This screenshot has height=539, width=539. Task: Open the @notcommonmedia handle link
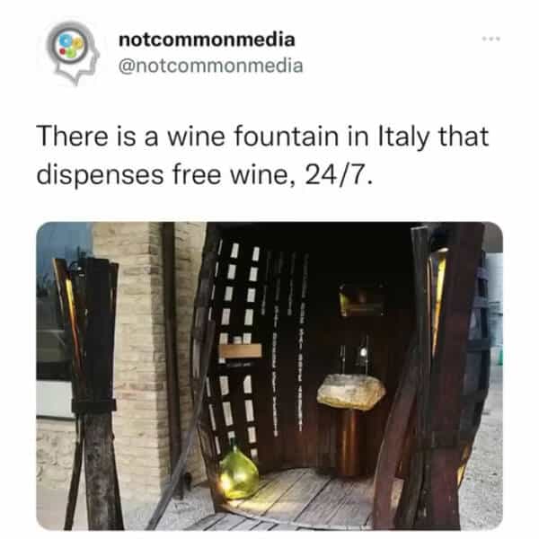[x=210, y=66]
